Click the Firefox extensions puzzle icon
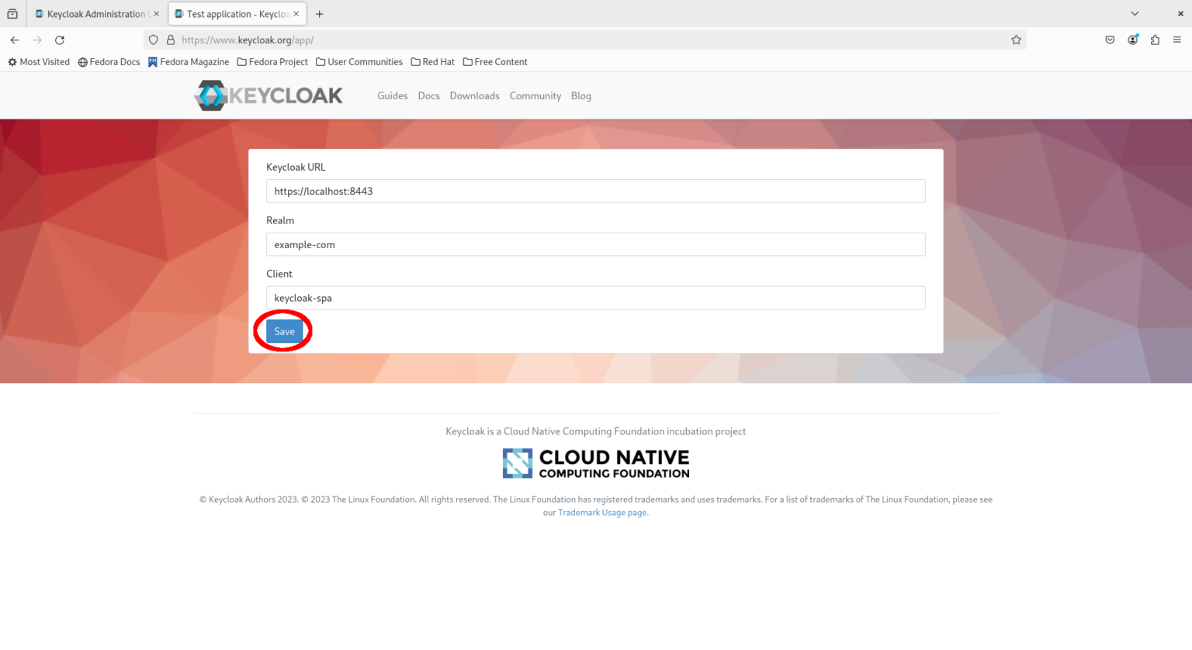The image size is (1192, 650). click(1156, 40)
